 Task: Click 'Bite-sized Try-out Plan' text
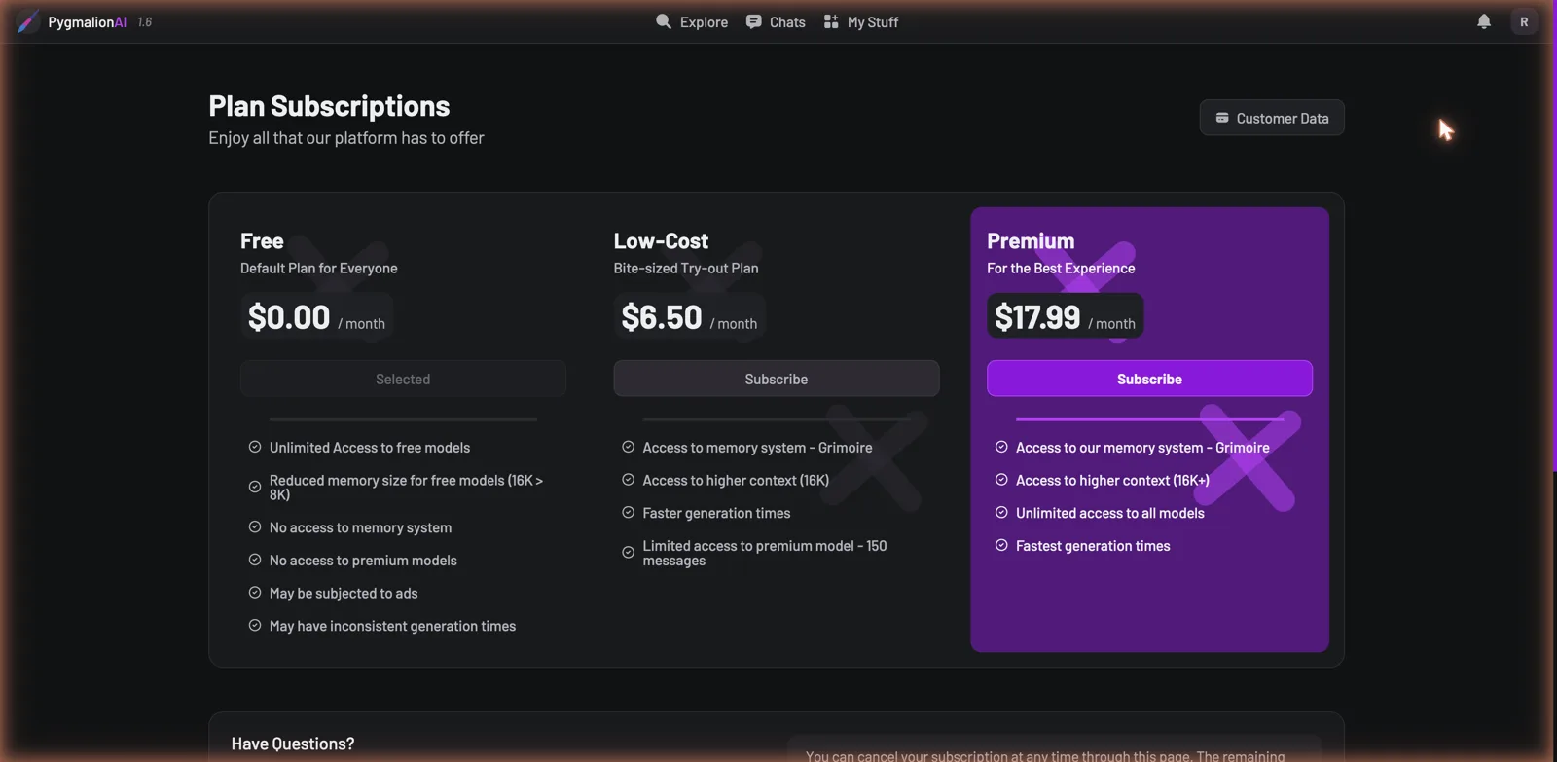click(686, 268)
